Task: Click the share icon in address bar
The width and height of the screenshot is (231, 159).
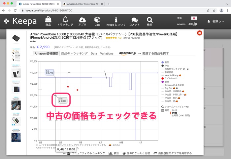Action: tap(208, 11)
